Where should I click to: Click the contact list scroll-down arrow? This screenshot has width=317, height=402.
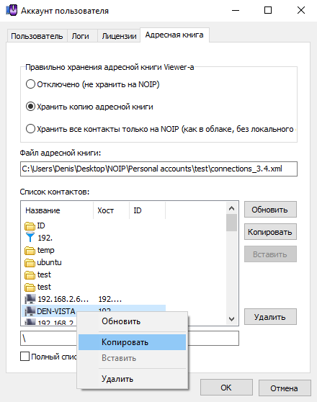[231, 318]
